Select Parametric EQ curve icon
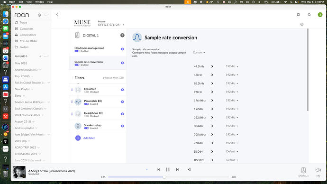The width and height of the screenshot is (327, 184). pyautogui.click(x=78, y=102)
